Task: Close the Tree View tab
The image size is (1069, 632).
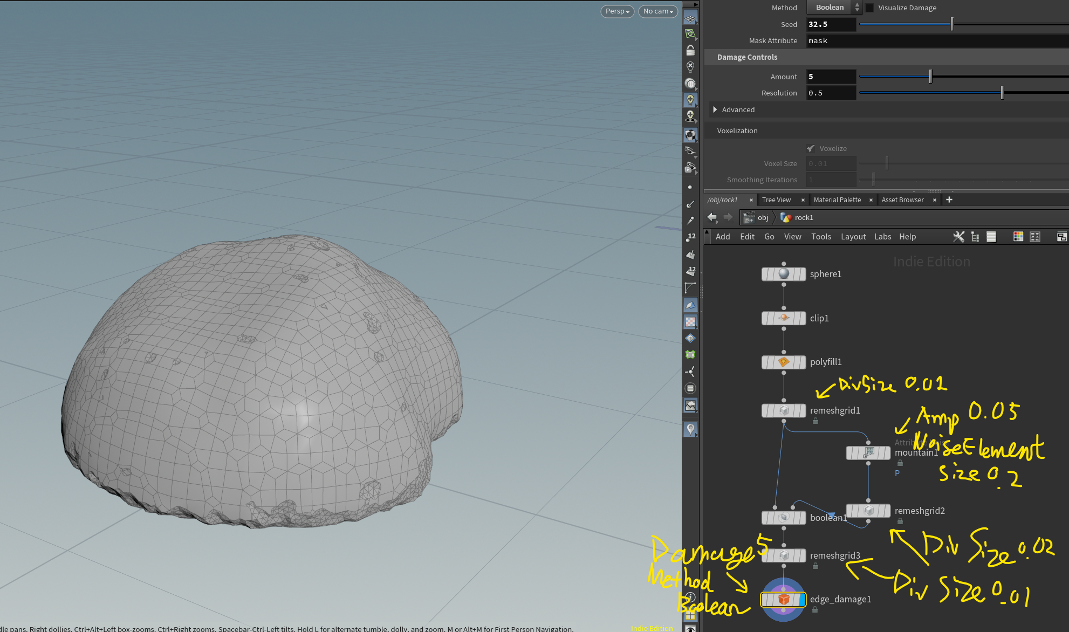Action: click(x=803, y=200)
